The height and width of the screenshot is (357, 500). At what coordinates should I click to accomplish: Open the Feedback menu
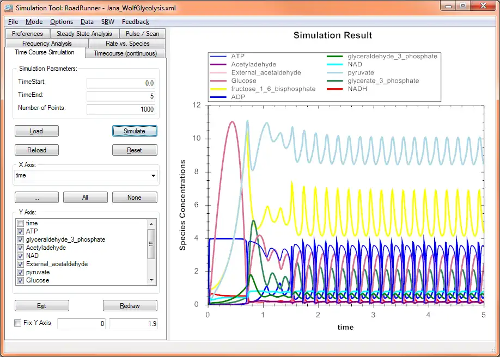pyautogui.click(x=136, y=22)
